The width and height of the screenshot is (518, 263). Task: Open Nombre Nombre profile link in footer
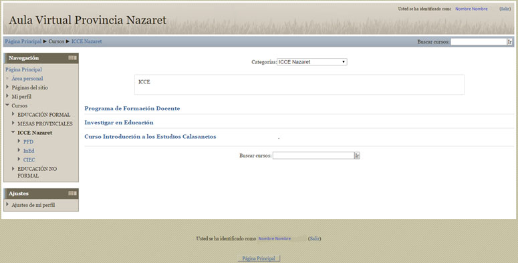pyautogui.click(x=275, y=238)
